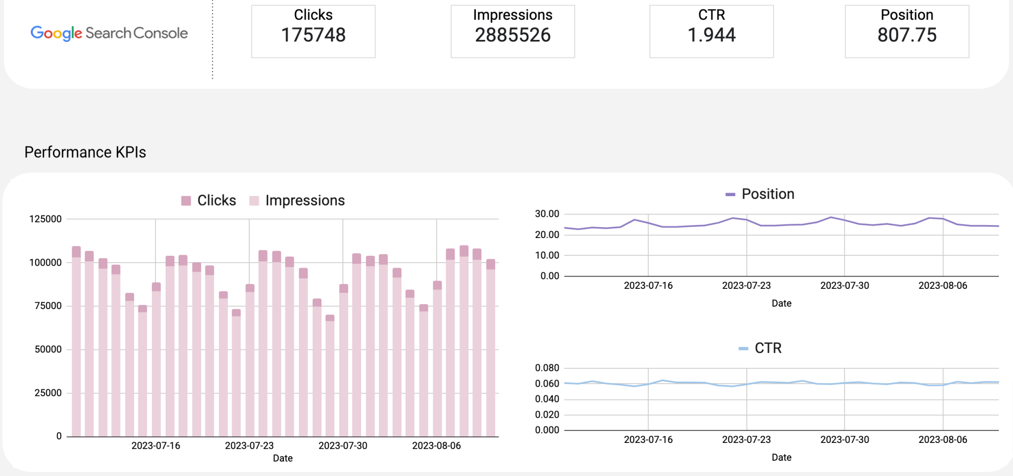Toggle the Clicks series in the bar chart legend
Image resolution: width=1013 pixels, height=476 pixels.
(217, 200)
